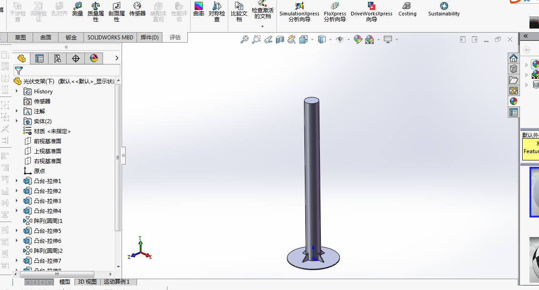This screenshot has height=290, width=539.
Task: Switch to 运动算例 1 tab
Action: tap(117, 282)
